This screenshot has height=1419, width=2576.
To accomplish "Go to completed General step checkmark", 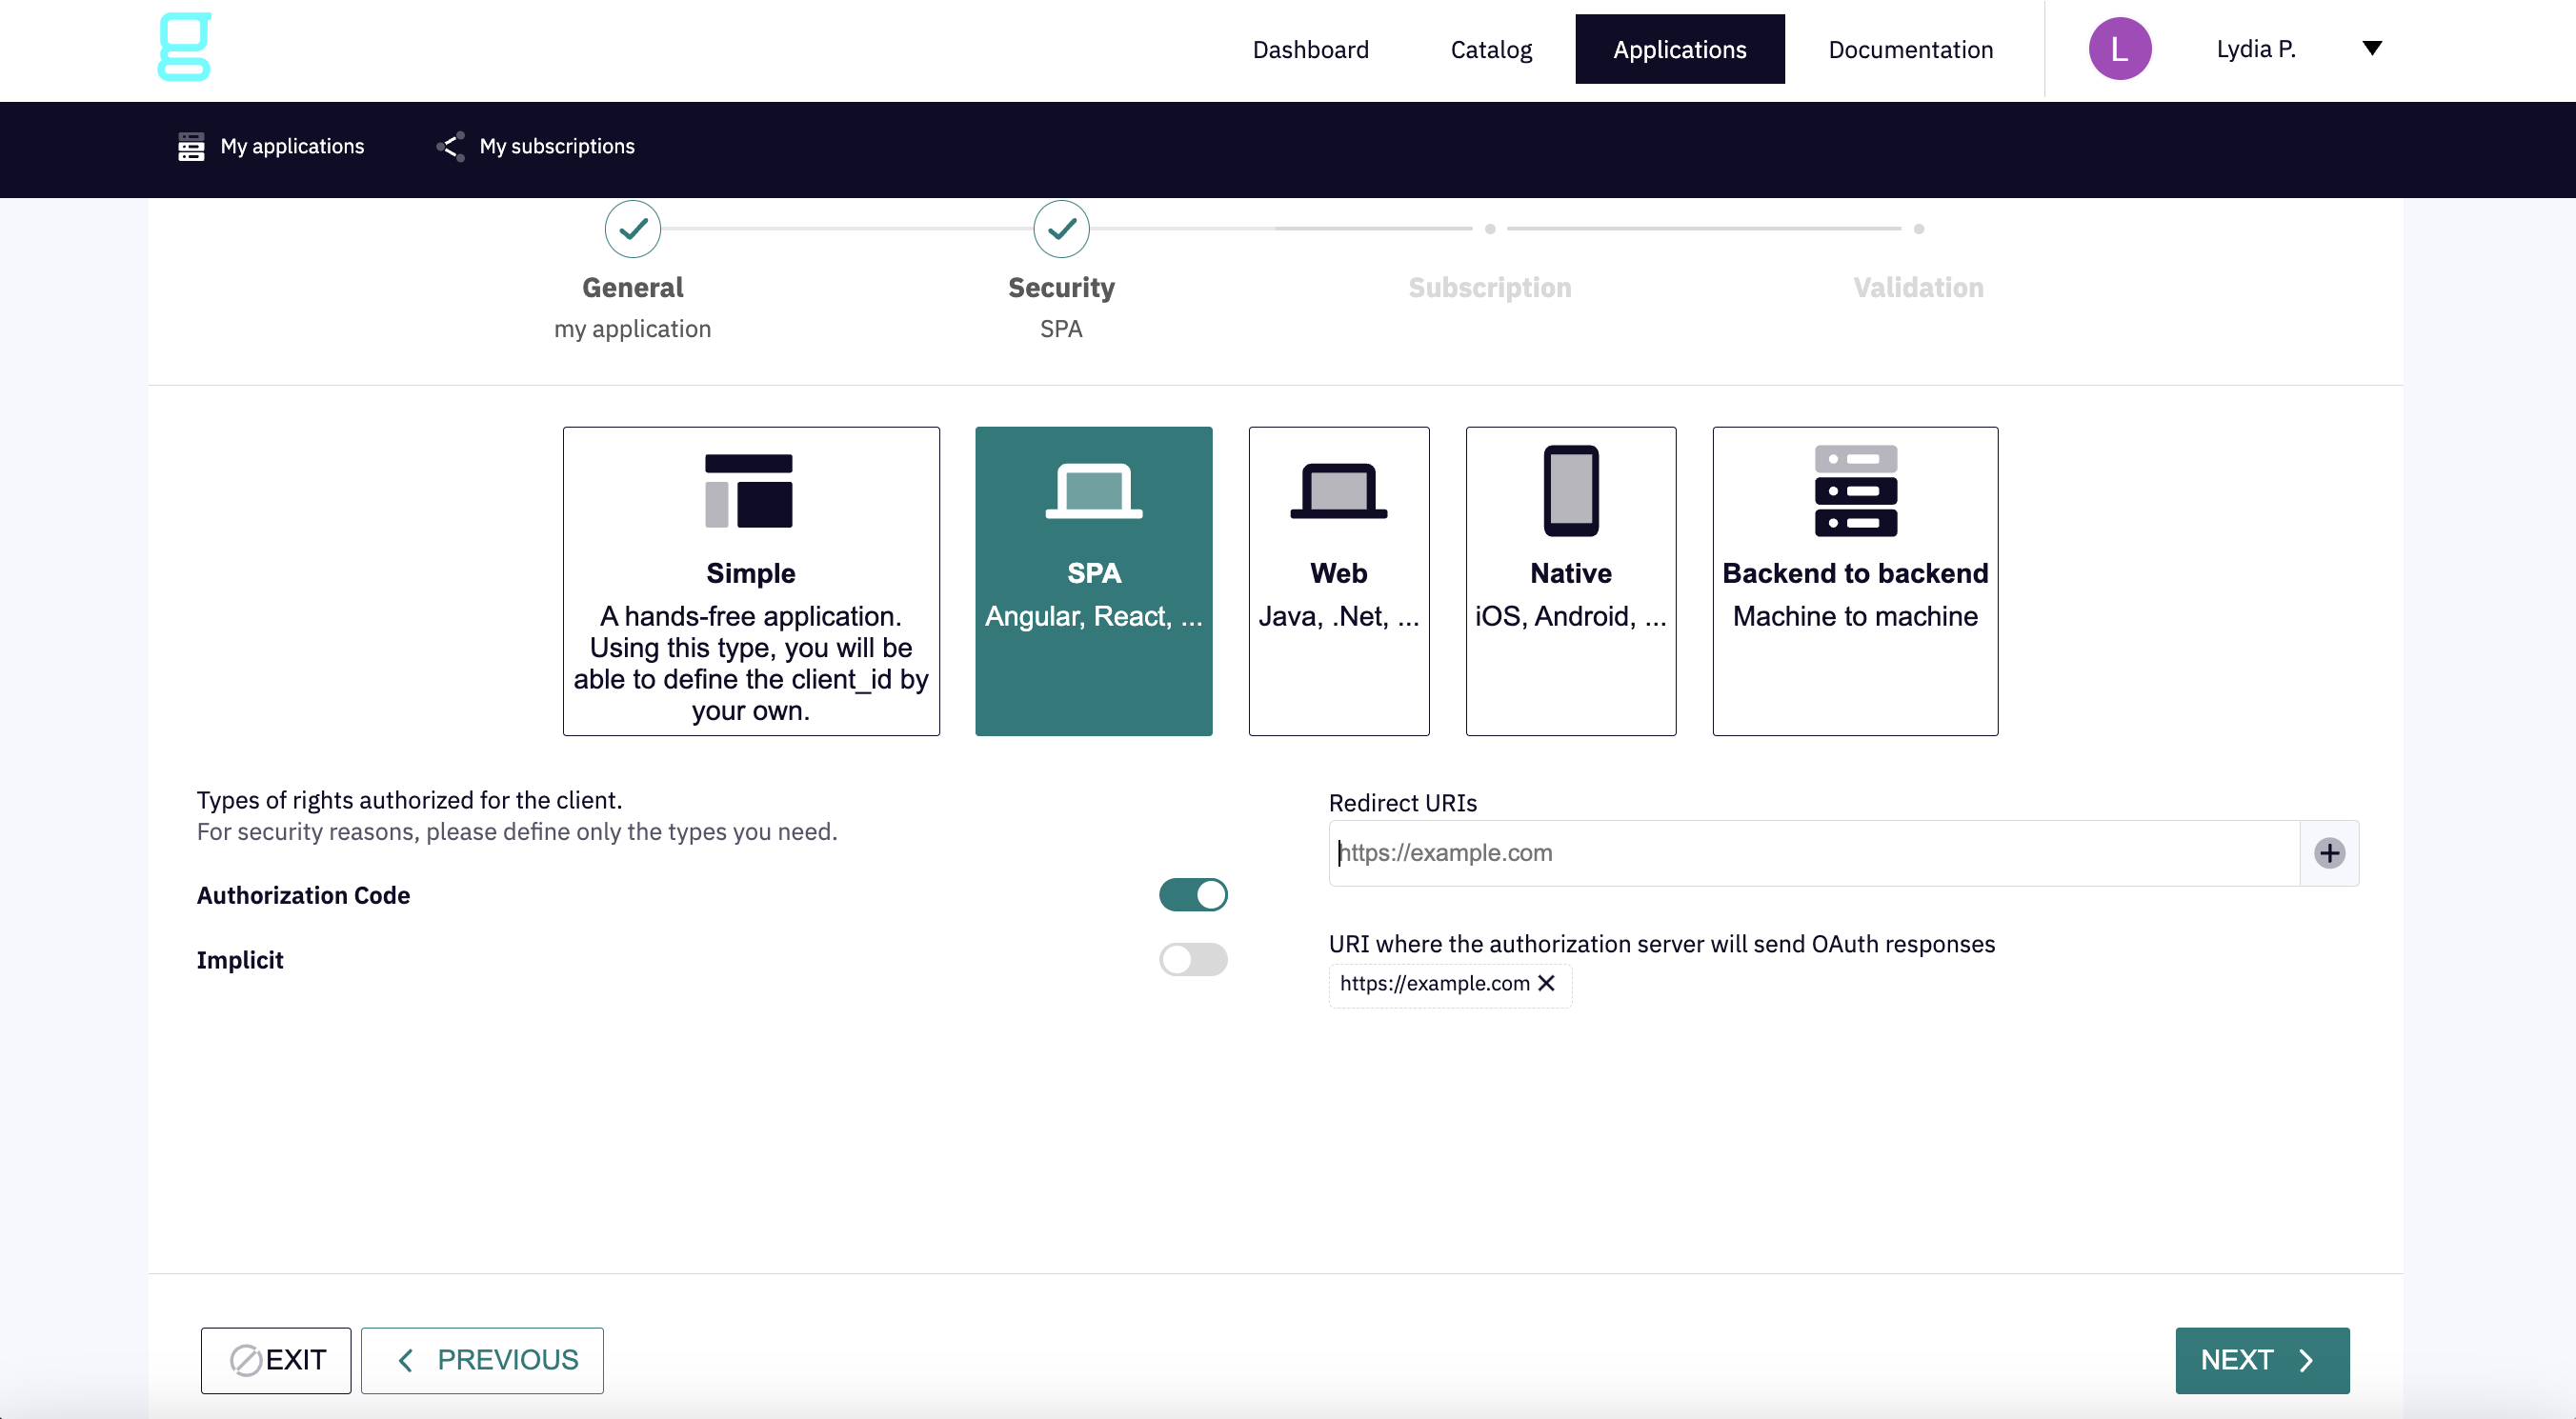I will (x=633, y=230).
